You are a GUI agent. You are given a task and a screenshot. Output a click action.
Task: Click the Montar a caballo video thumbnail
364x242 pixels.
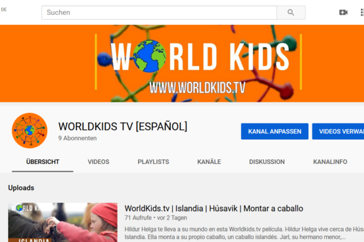pyautogui.click(x=63, y=223)
